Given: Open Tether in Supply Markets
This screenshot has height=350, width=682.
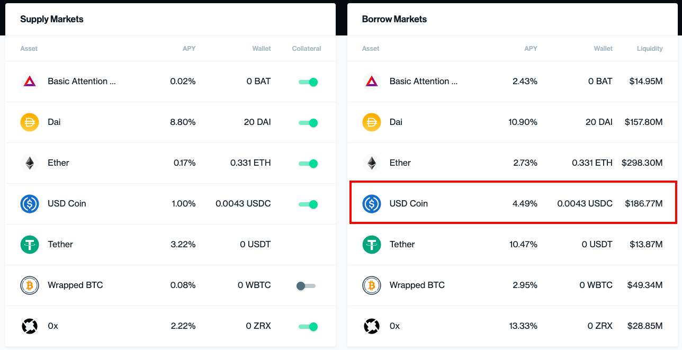Looking at the screenshot, I should [x=170, y=245].
